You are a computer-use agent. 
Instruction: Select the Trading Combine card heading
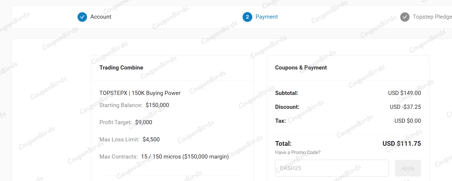click(121, 68)
